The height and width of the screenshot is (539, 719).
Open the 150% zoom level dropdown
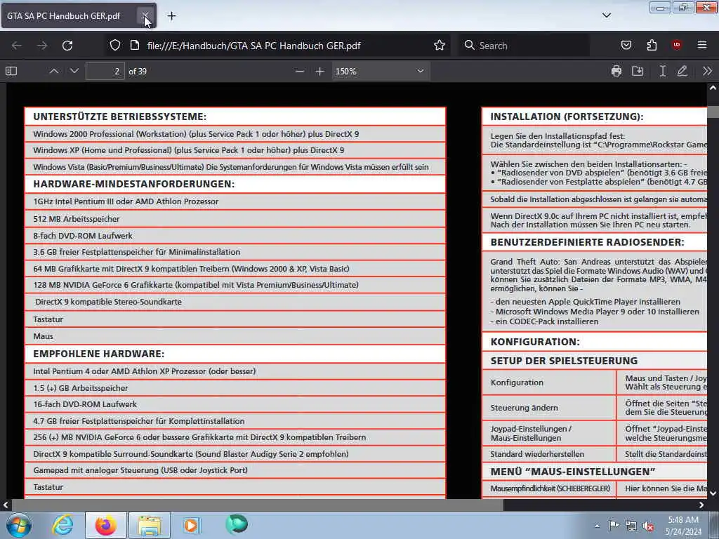pyautogui.click(x=381, y=71)
